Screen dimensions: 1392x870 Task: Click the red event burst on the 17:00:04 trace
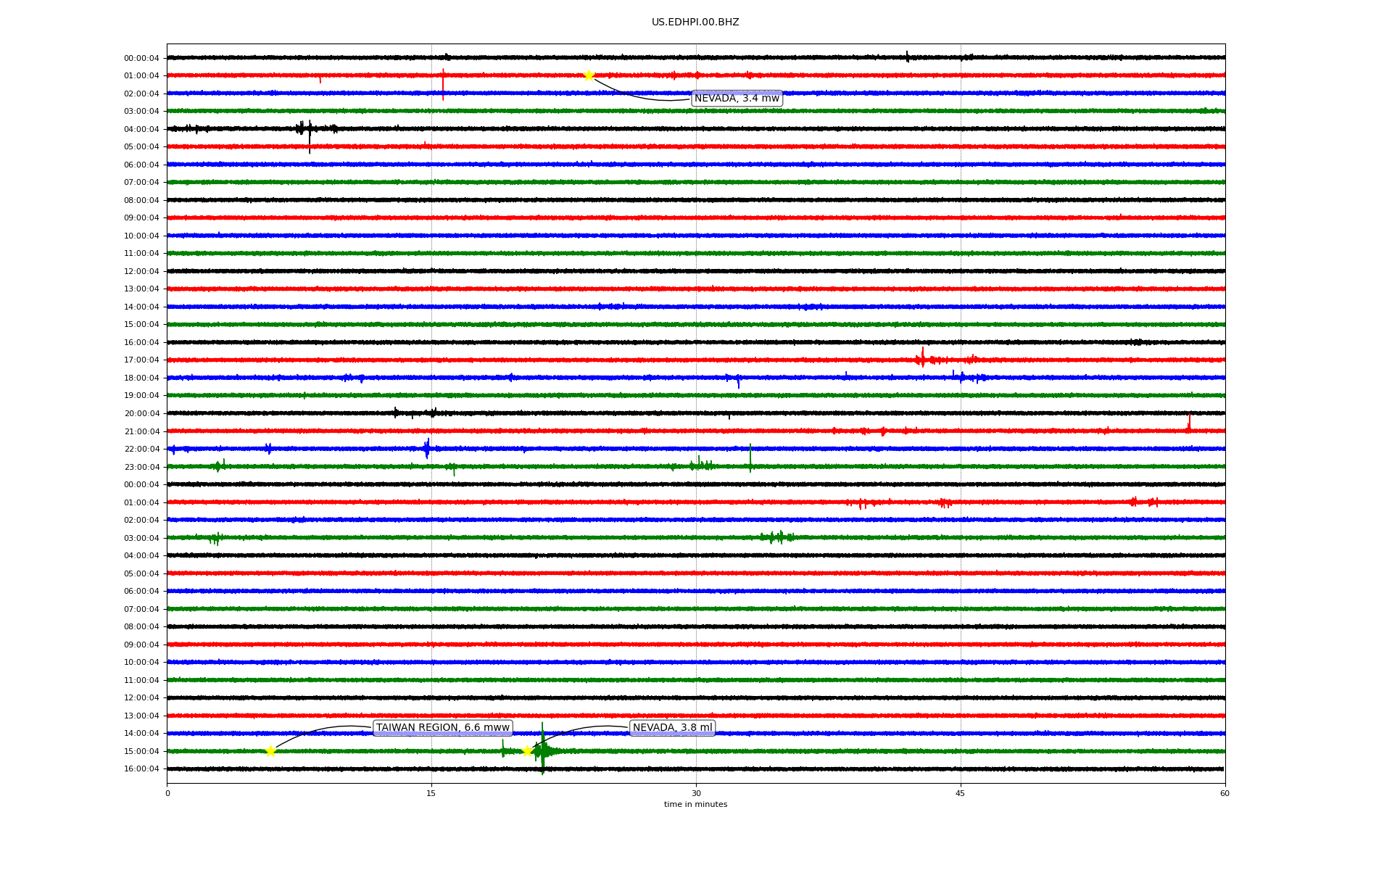click(923, 359)
